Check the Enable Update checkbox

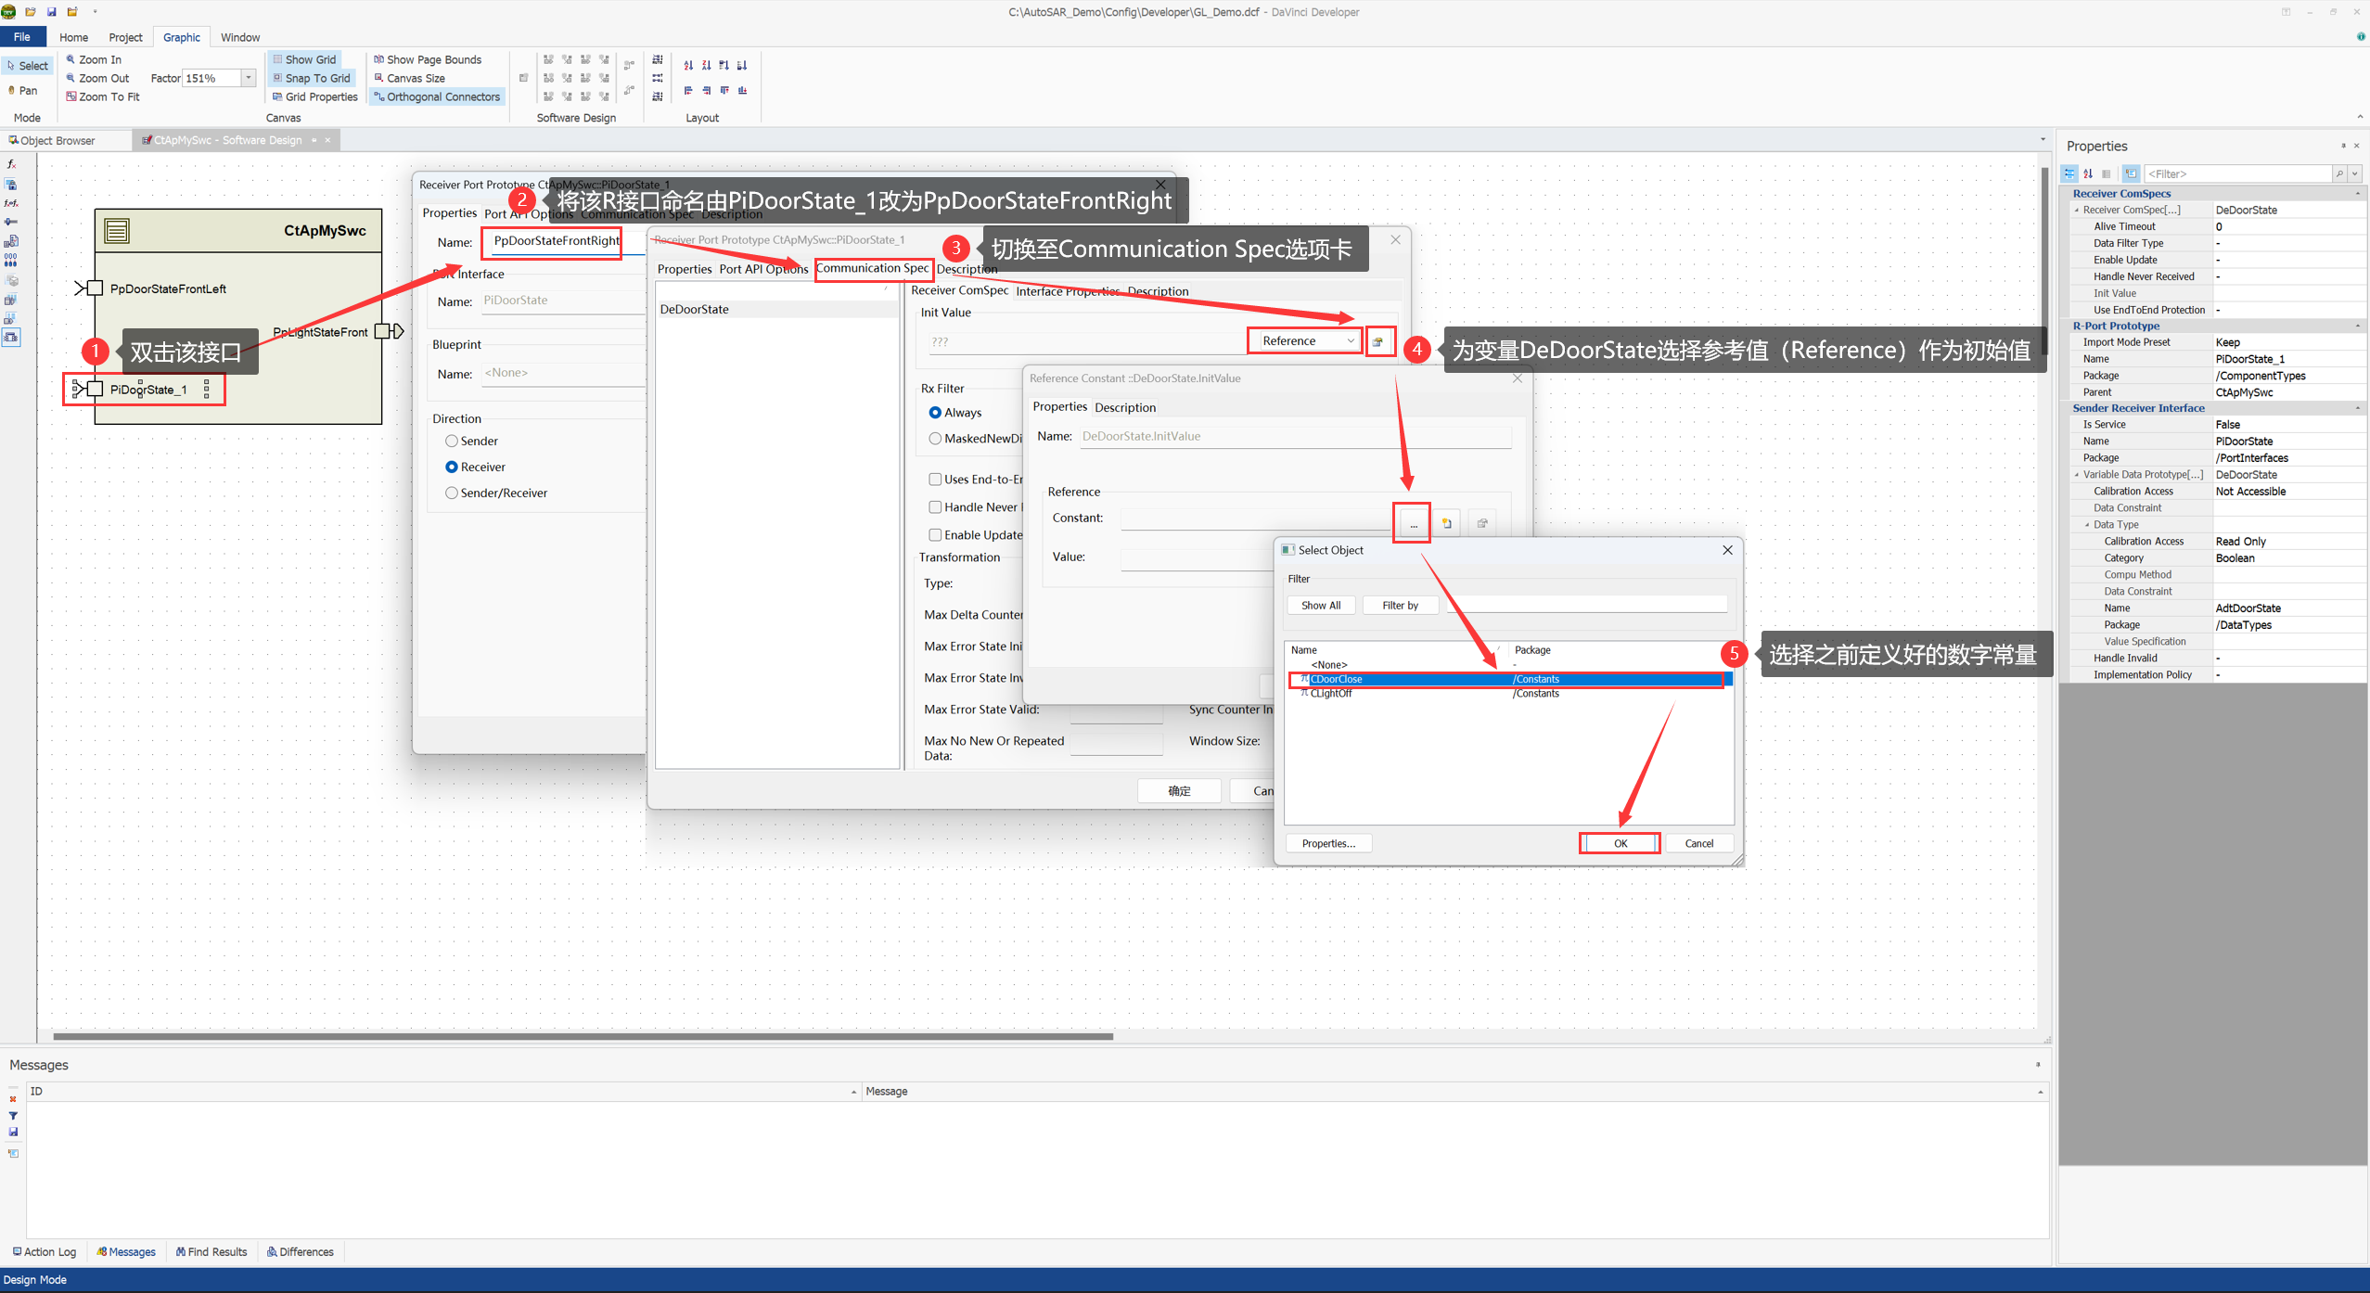935,535
